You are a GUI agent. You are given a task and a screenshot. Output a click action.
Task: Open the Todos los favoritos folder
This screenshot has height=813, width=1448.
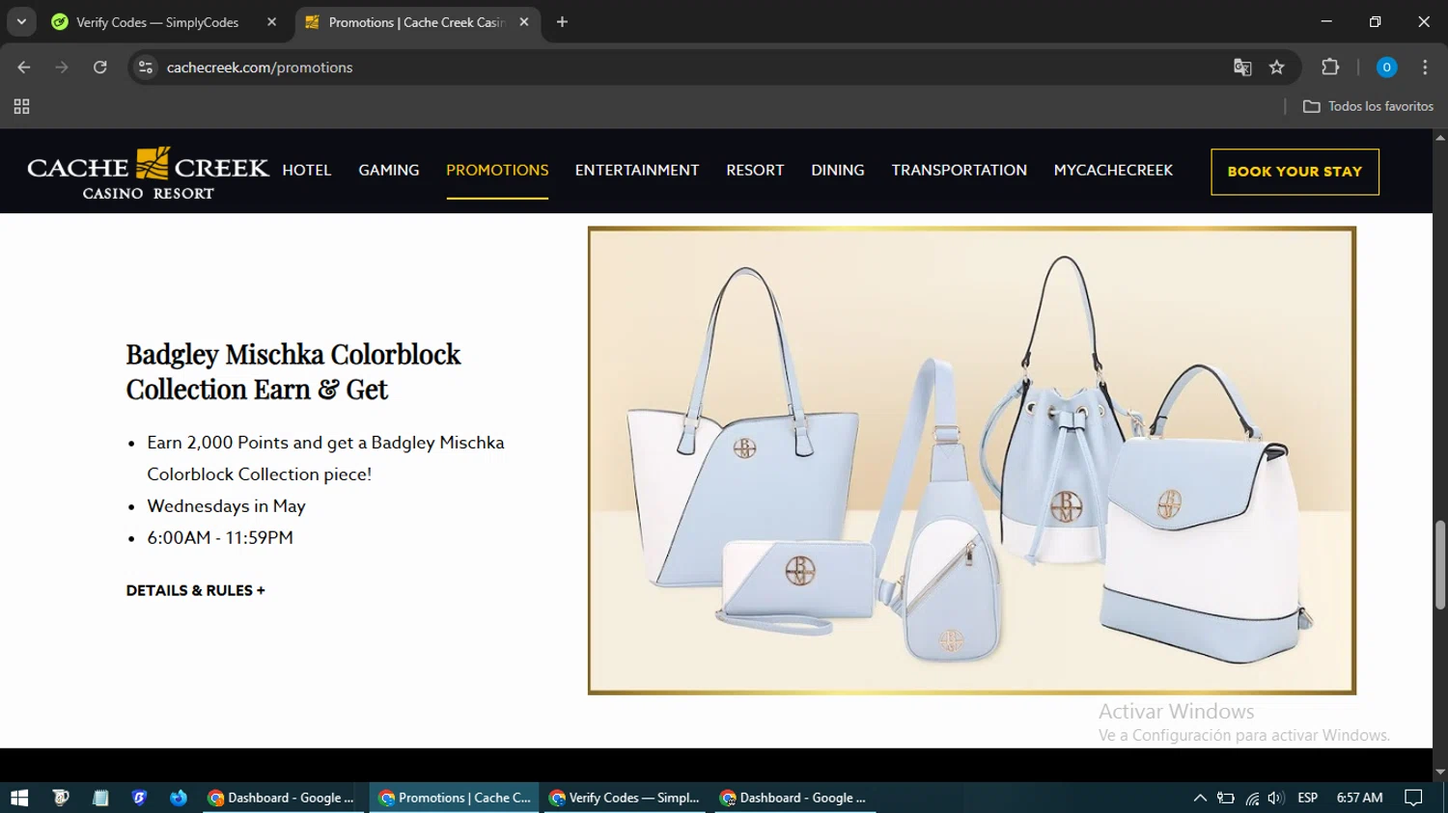(x=1368, y=106)
